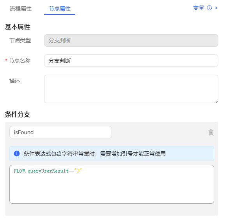
Task: Open the 变量 link
Action: coord(198,8)
